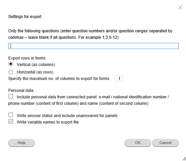Screen dimensions: 186x161
Task: Click the 'Export rows in forms' heading
Action: tap(27, 58)
